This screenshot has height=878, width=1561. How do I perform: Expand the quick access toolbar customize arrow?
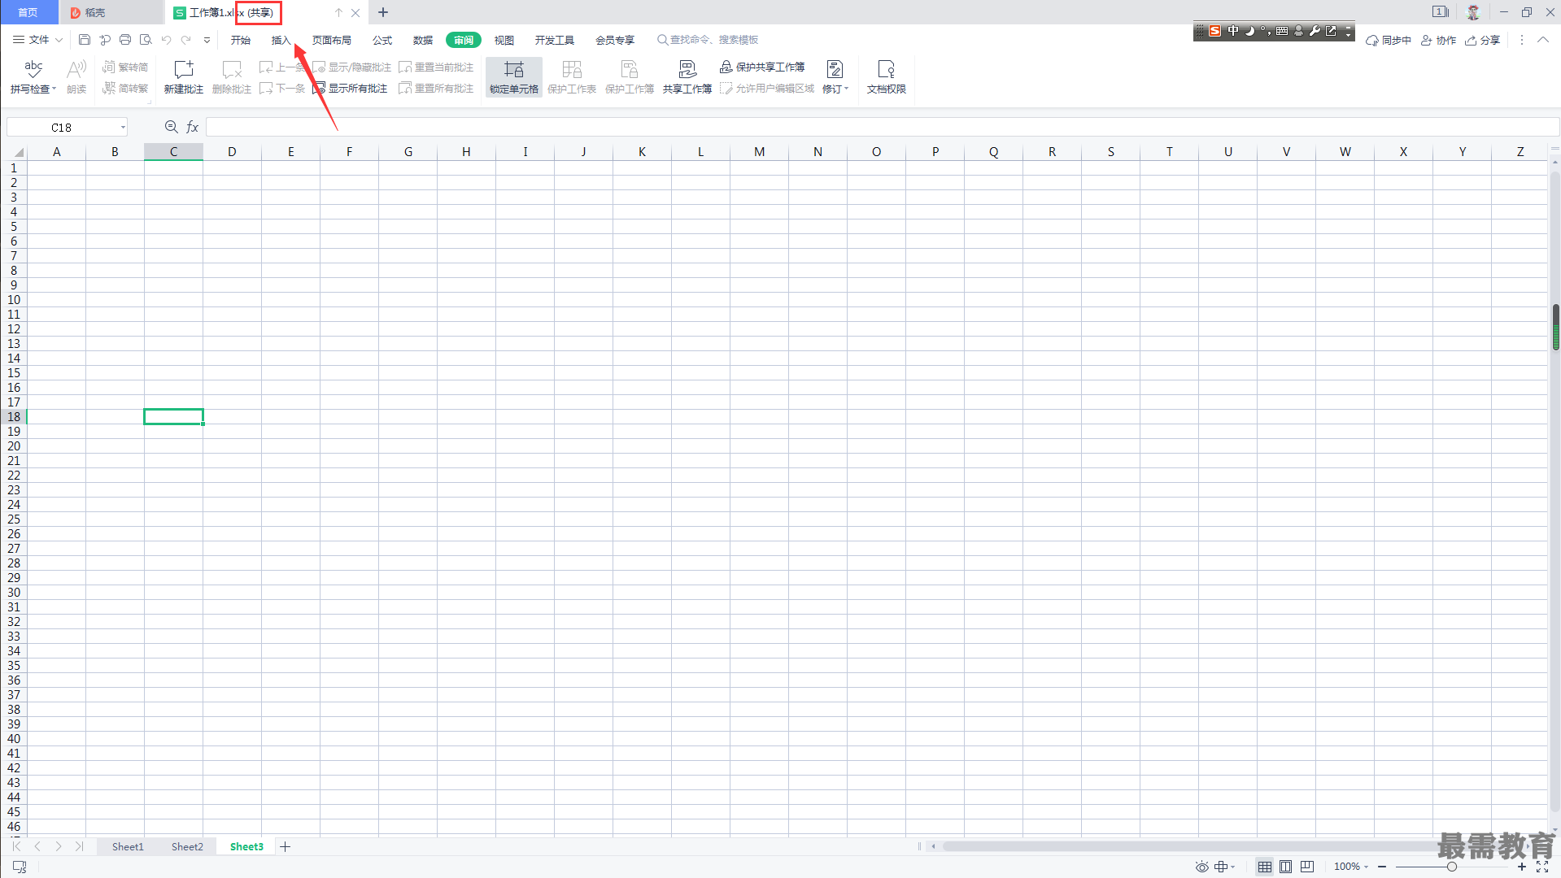coord(207,40)
